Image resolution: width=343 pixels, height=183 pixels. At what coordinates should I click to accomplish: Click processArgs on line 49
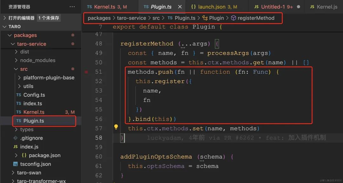tap(228, 53)
